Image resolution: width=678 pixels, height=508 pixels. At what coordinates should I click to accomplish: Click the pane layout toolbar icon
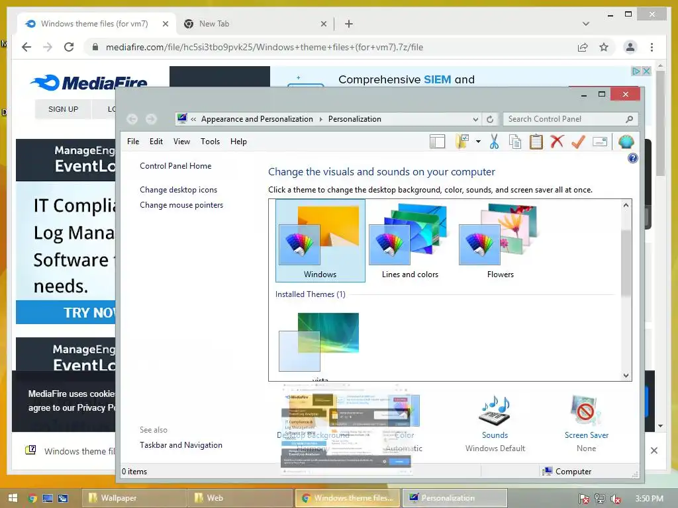(437, 142)
